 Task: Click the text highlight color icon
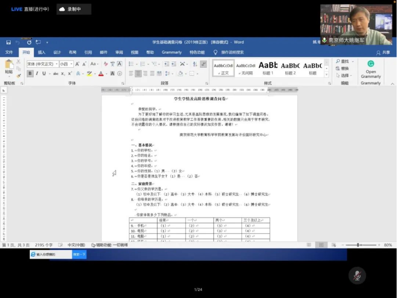point(89,73)
